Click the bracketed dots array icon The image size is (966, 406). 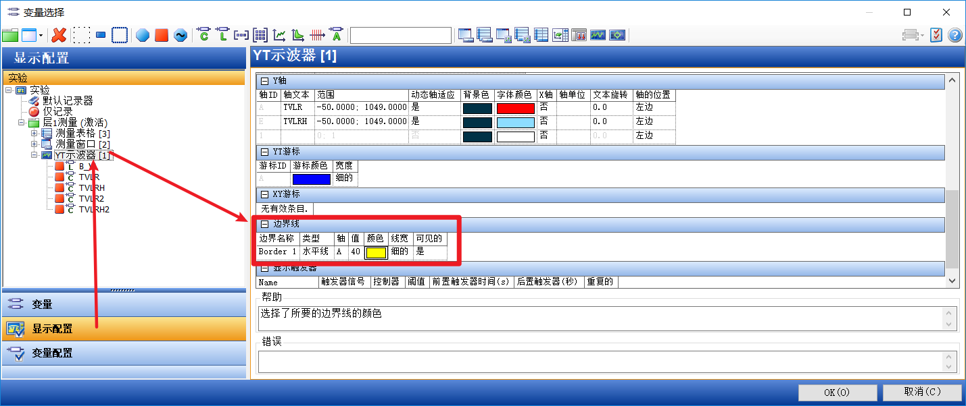(241, 35)
